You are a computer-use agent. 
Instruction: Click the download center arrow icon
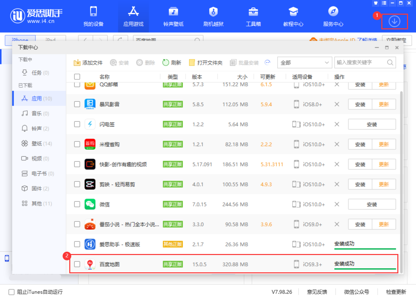pyautogui.click(x=394, y=21)
